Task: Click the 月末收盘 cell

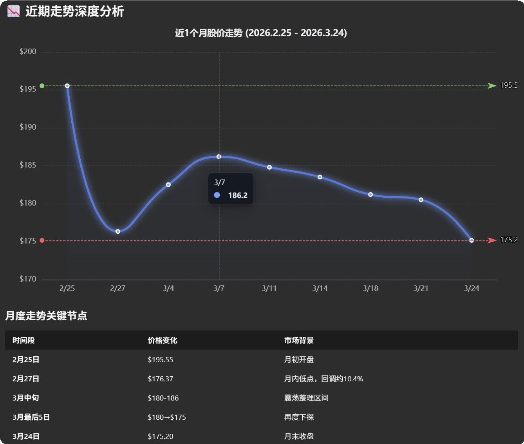Action: (x=299, y=437)
